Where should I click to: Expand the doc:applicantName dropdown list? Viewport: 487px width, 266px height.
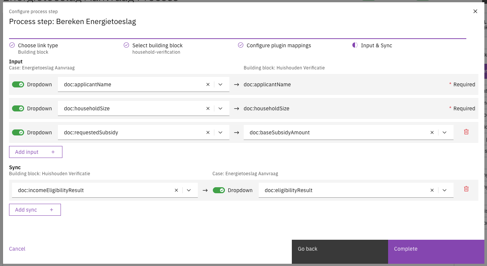pos(221,84)
